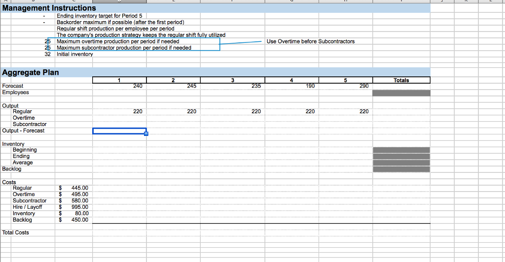
Task: Click the Beginning inventory row label
Action: tap(25, 150)
